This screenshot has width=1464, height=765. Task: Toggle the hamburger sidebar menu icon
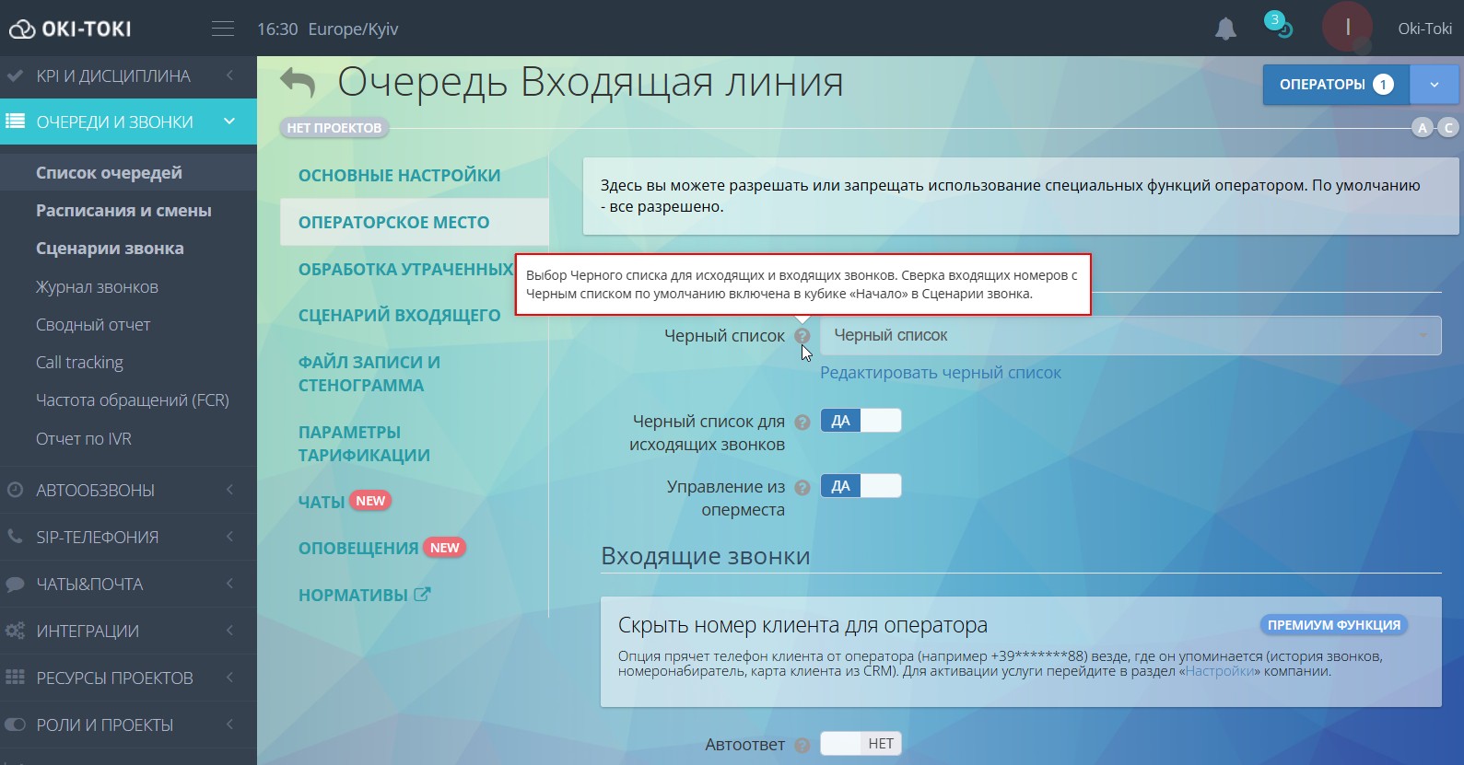[x=223, y=29]
